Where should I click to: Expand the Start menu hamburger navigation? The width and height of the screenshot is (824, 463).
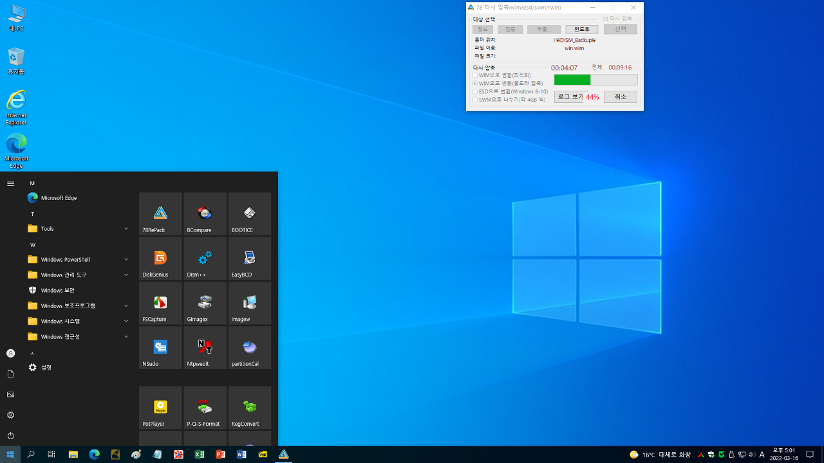tap(10, 183)
